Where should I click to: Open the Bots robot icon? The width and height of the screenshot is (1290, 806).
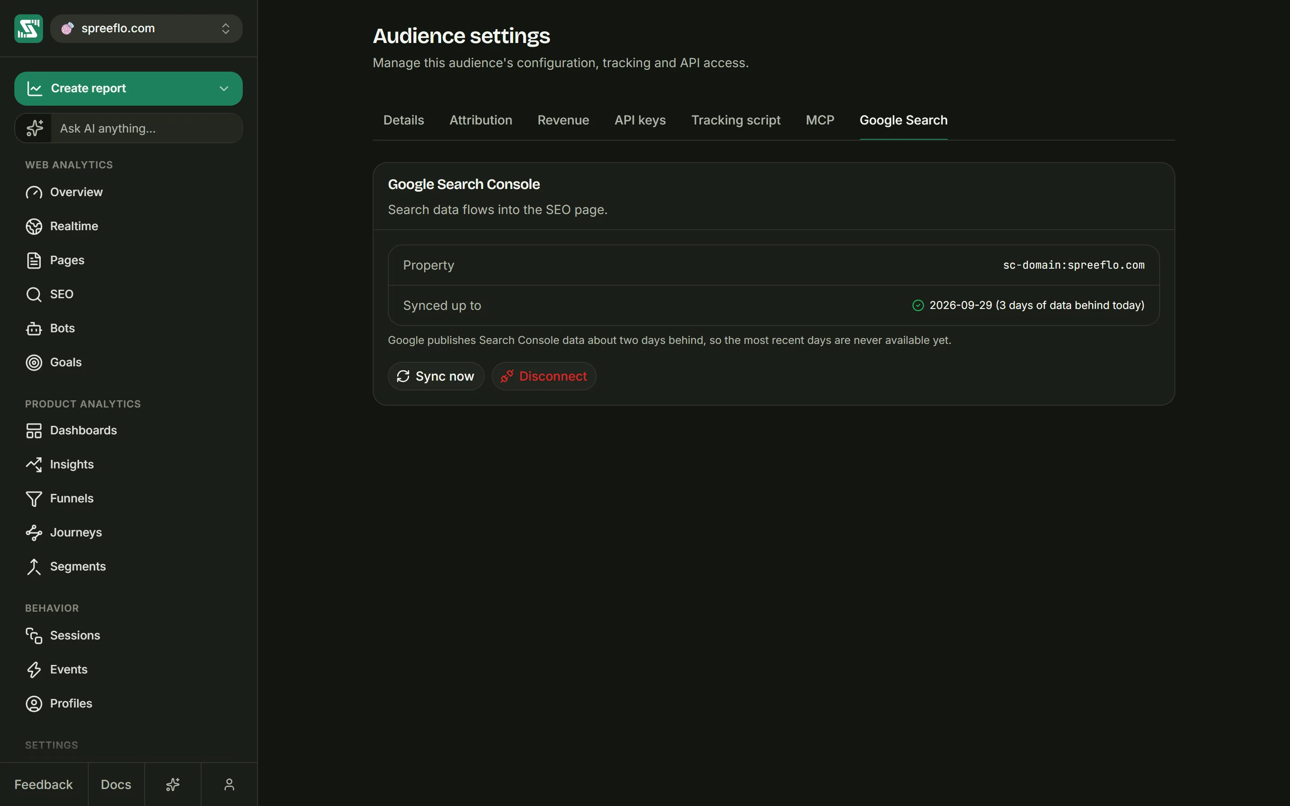click(x=34, y=328)
